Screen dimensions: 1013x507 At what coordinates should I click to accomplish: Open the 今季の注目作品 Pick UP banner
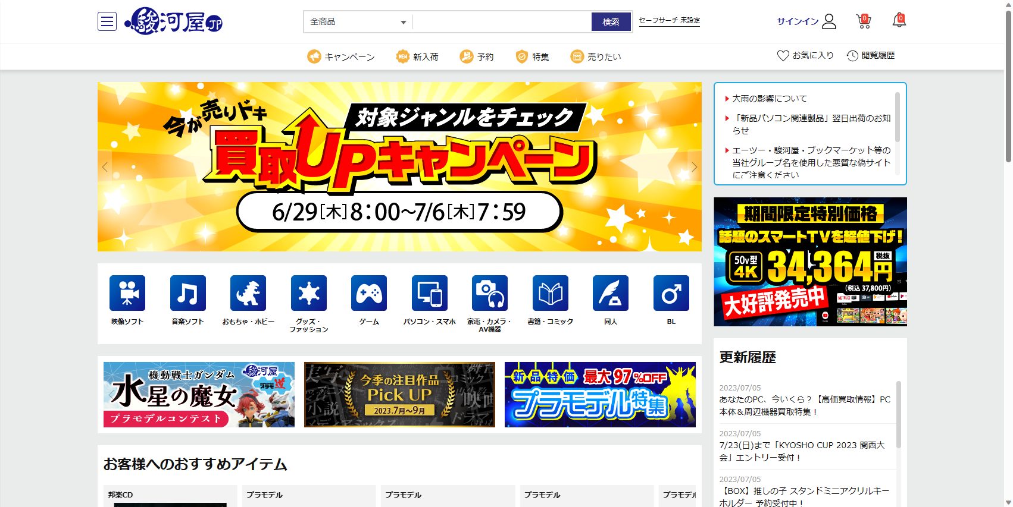(399, 395)
